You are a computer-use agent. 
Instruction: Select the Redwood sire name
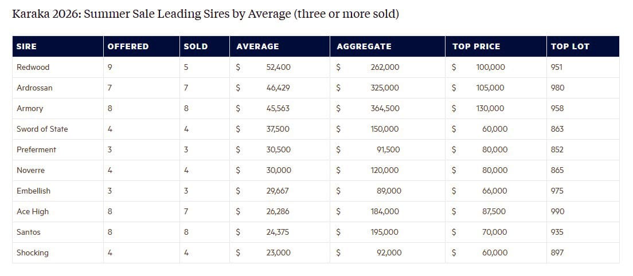tap(33, 67)
